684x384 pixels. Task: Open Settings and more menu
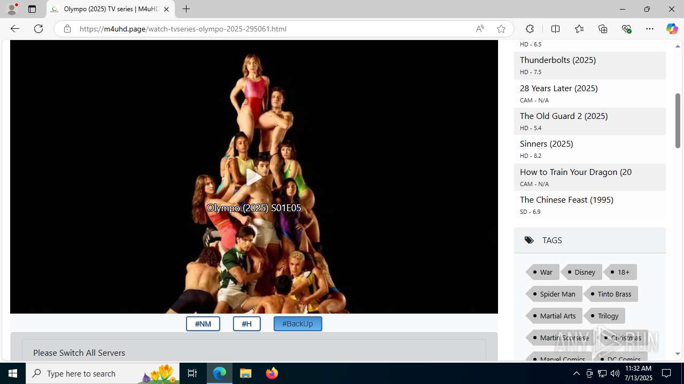point(650,29)
